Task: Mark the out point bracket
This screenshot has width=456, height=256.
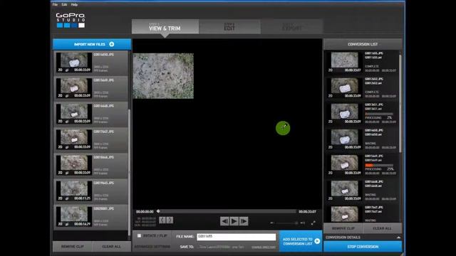Action: 170,220
